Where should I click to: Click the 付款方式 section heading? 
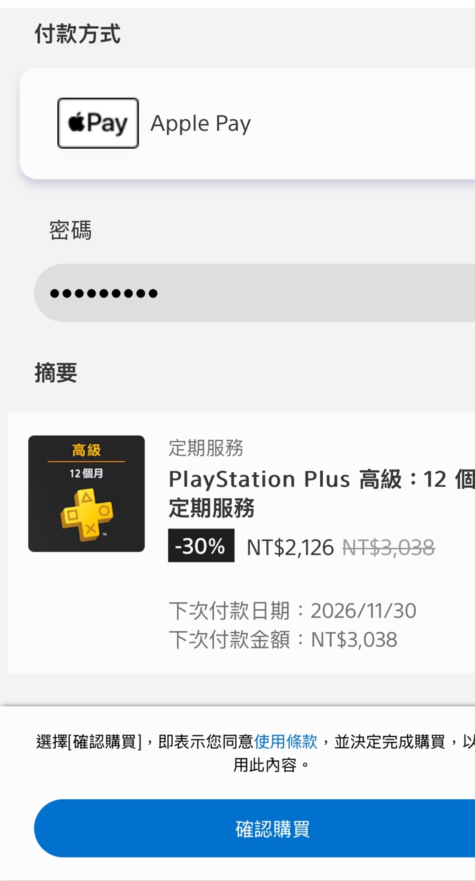(78, 33)
